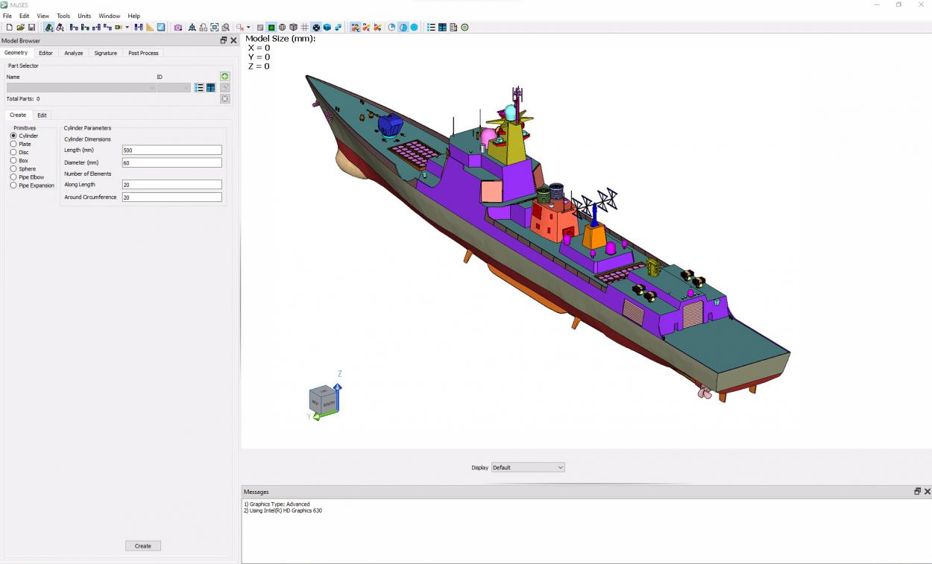Screen dimensions: 932x564
Task: Select the Box primitive radio button
Action: tap(13, 160)
